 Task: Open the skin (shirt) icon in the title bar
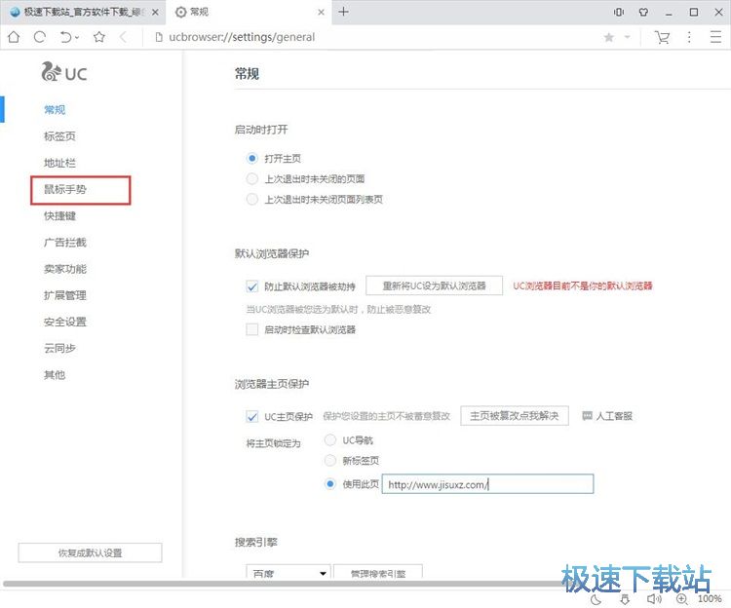tap(643, 12)
